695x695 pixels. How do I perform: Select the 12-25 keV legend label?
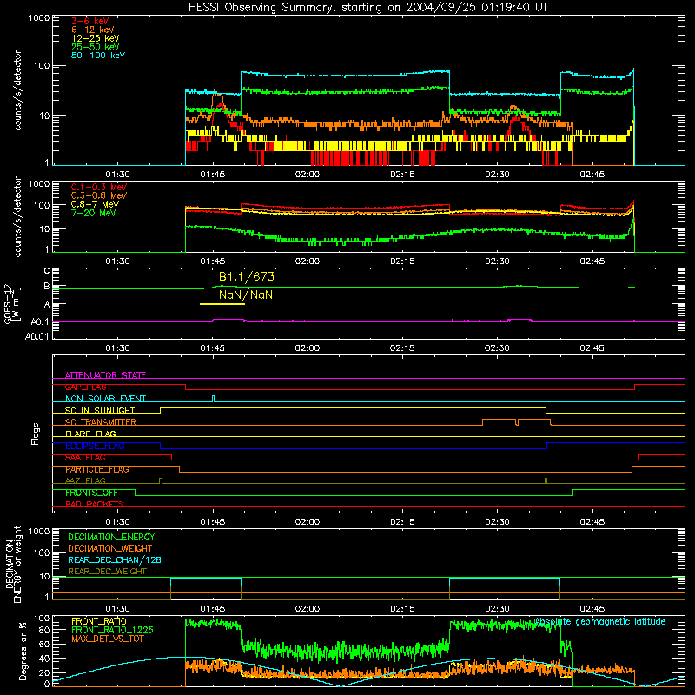point(96,38)
